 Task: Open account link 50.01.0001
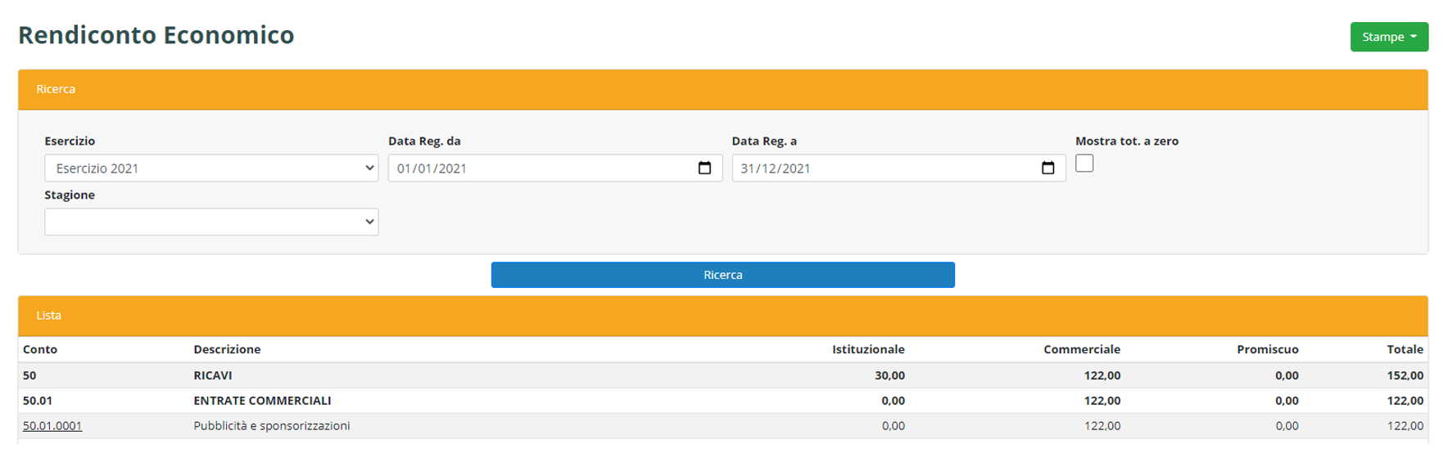click(x=52, y=426)
